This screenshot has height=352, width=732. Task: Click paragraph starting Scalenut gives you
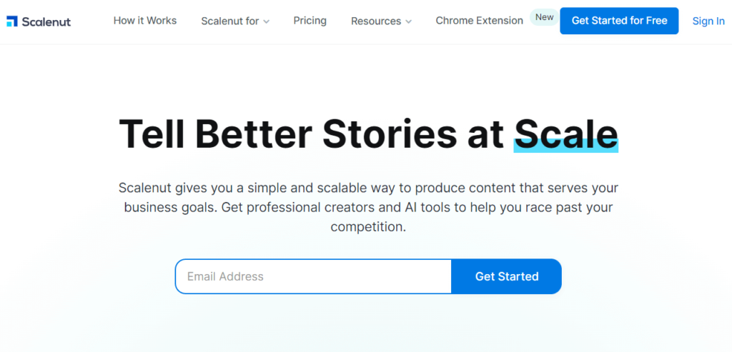(368, 208)
